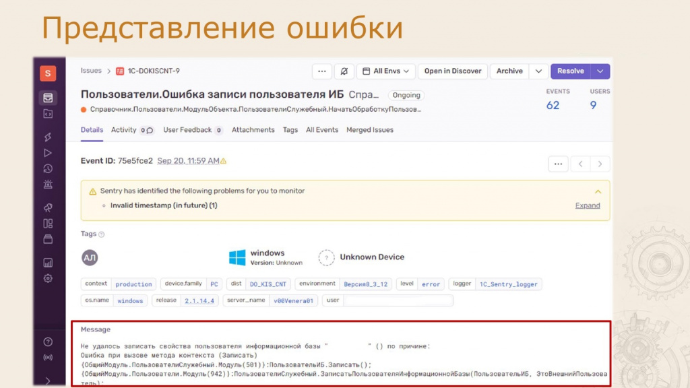The height and width of the screenshot is (388, 690).
Task: Open the Replays play sidebar icon
Action: [48, 153]
